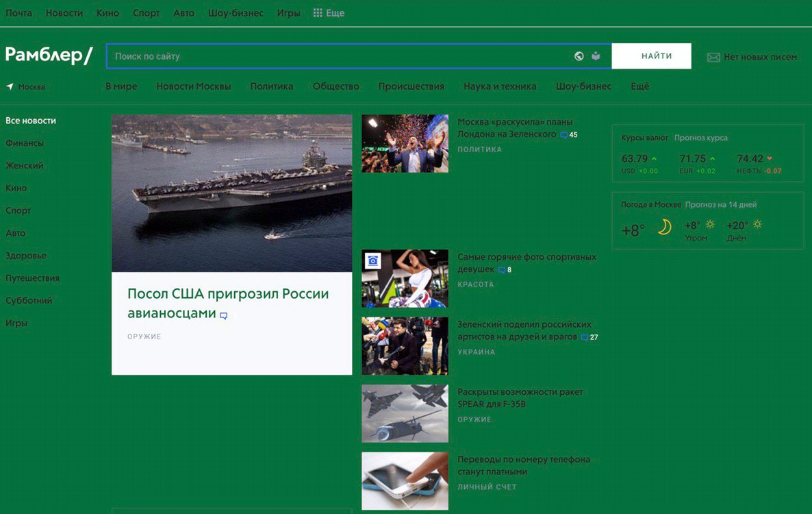Open Субботний in sidebar
The height and width of the screenshot is (514, 812).
(29, 301)
